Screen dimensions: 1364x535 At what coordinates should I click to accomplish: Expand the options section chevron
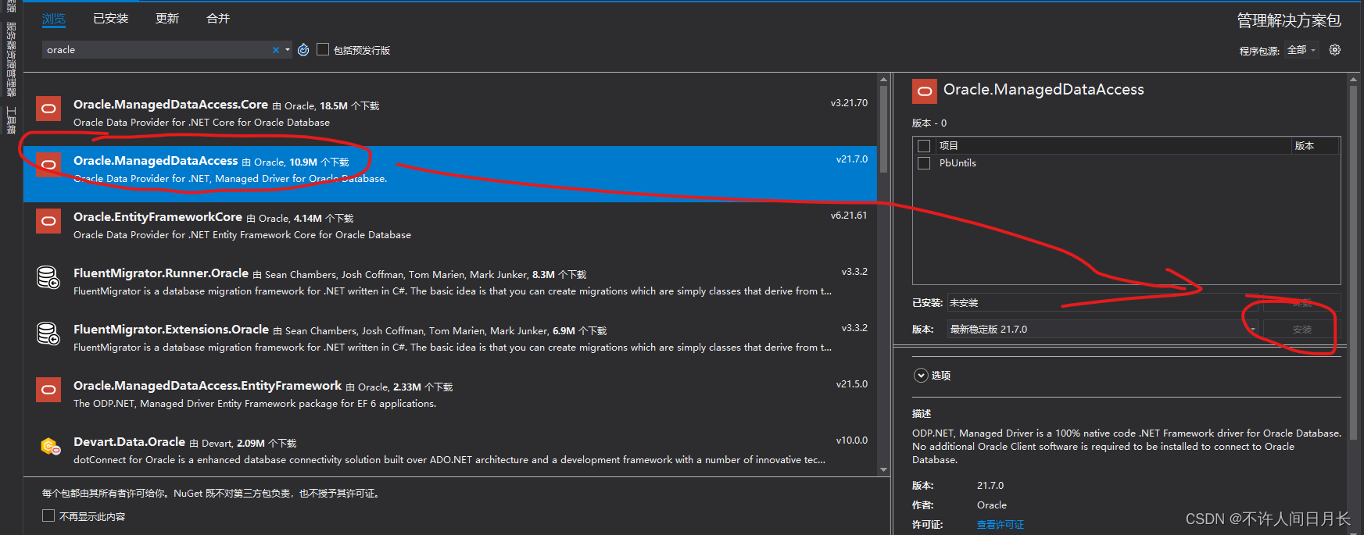click(921, 376)
